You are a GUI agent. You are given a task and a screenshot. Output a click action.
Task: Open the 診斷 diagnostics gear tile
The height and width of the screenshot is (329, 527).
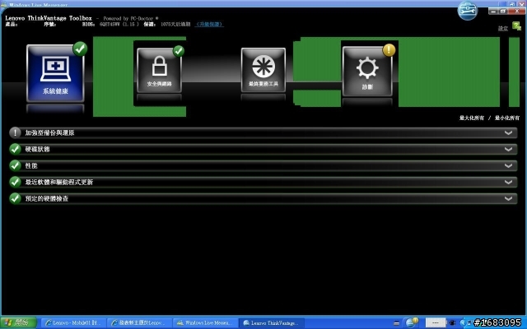point(367,72)
